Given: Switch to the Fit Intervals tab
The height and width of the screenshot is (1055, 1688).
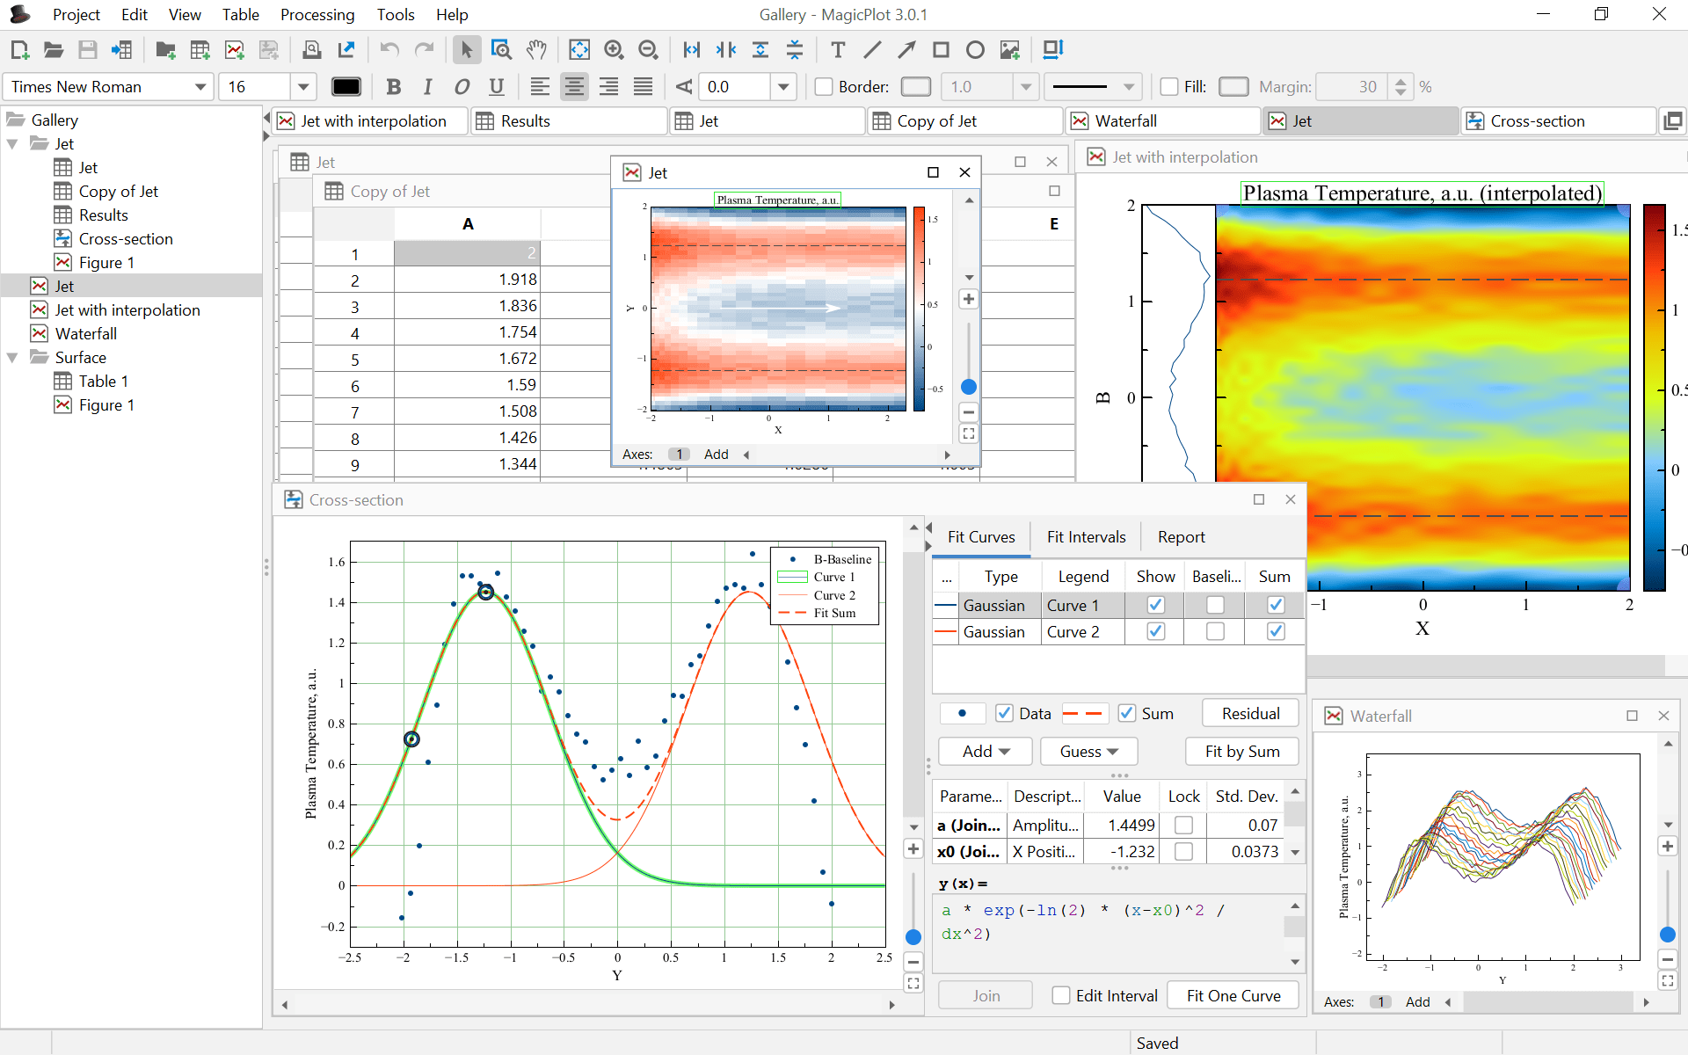Looking at the screenshot, I should 1086,536.
